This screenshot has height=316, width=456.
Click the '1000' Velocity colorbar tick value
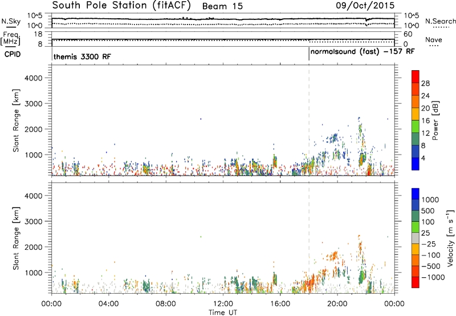click(x=430, y=200)
